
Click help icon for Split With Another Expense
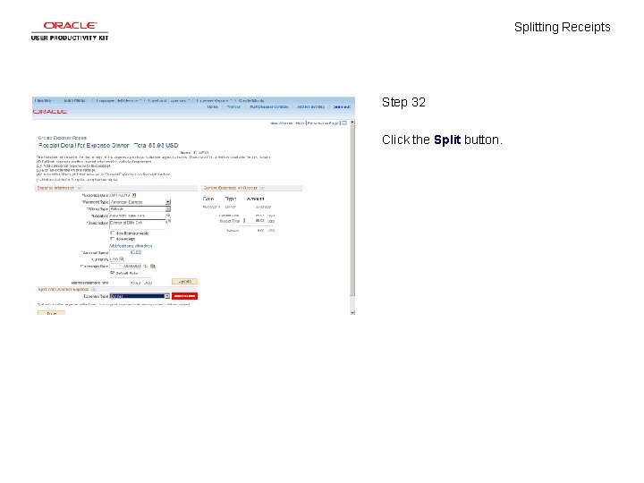point(93,289)
